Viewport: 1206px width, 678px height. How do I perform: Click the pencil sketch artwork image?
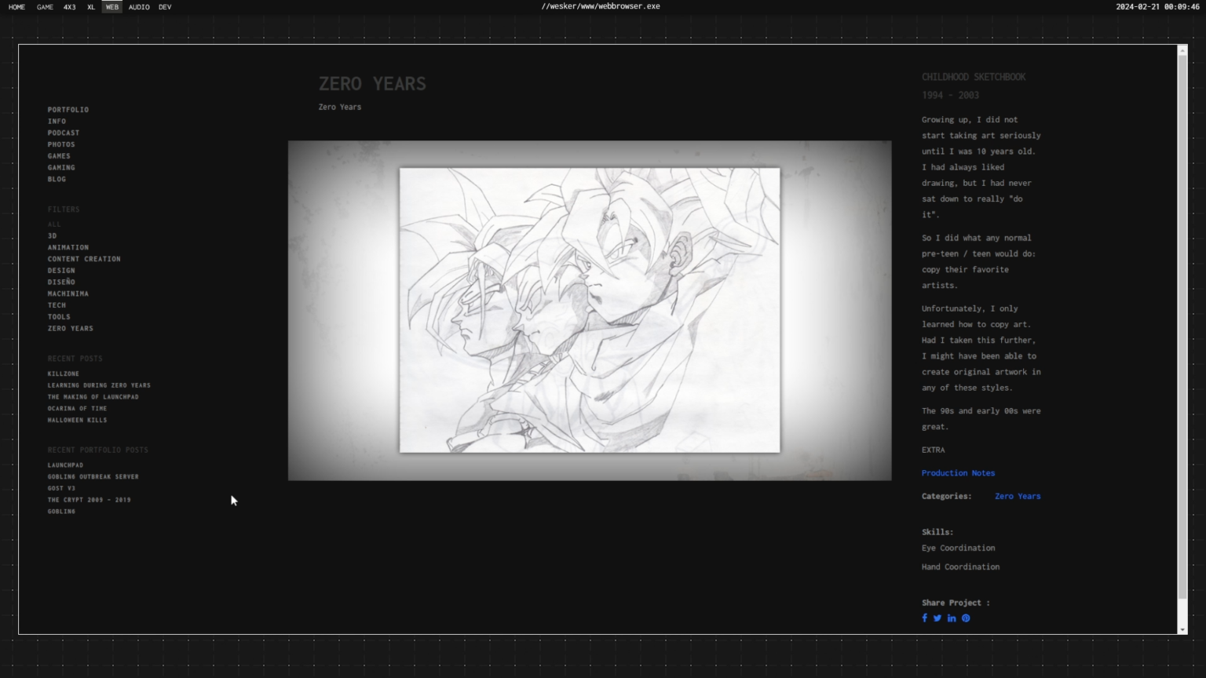point(590,310)
